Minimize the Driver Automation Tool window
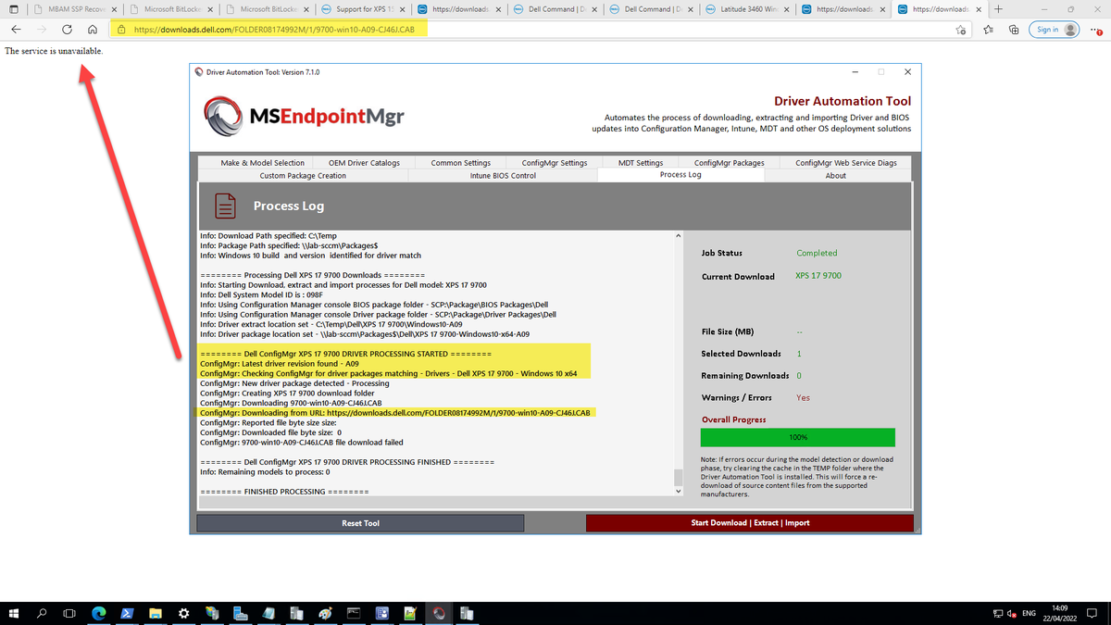This screenshot has height=625, width=1111. (x=855, y=71)
